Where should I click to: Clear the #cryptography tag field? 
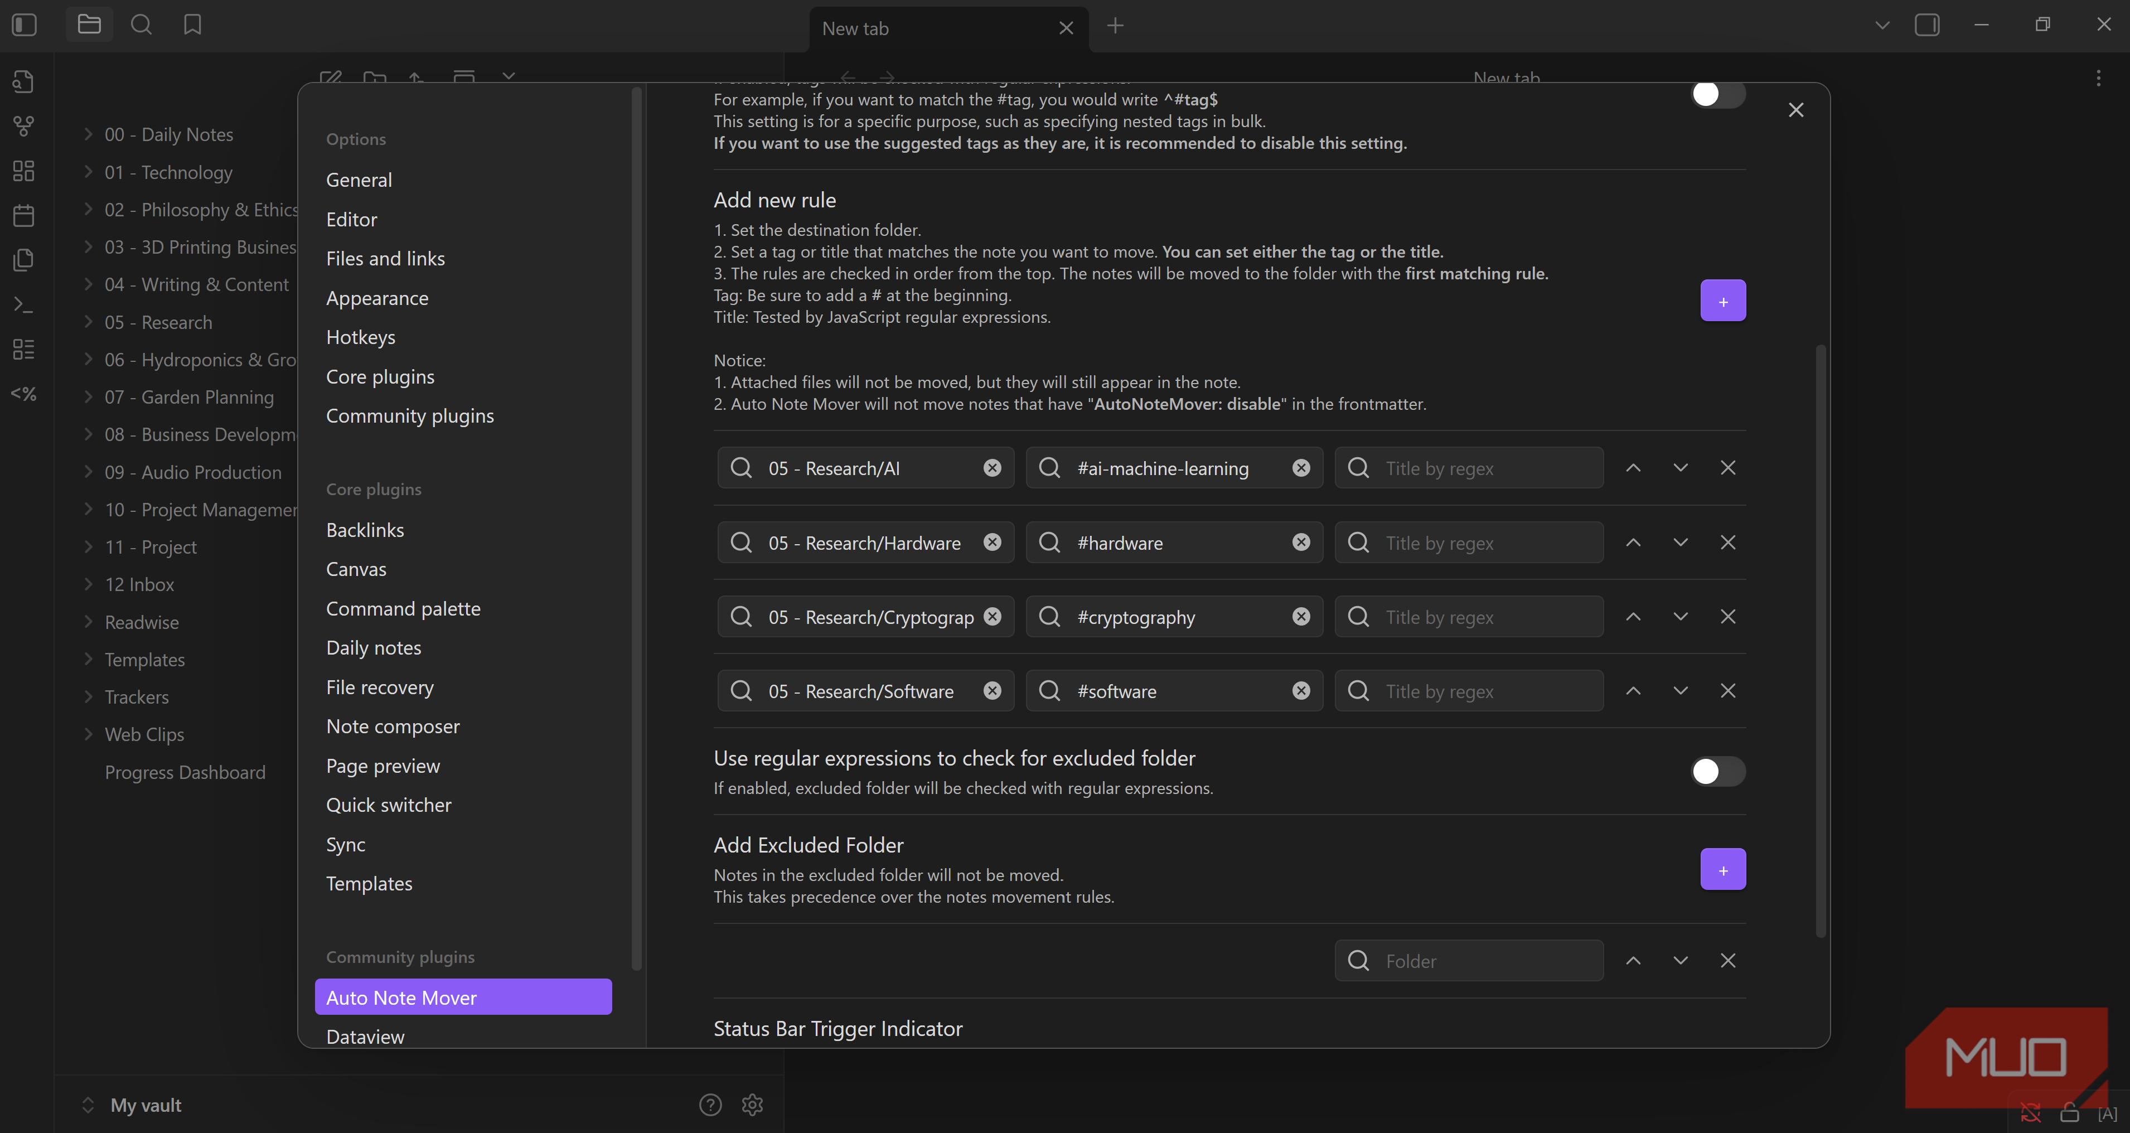[1301, 617]
